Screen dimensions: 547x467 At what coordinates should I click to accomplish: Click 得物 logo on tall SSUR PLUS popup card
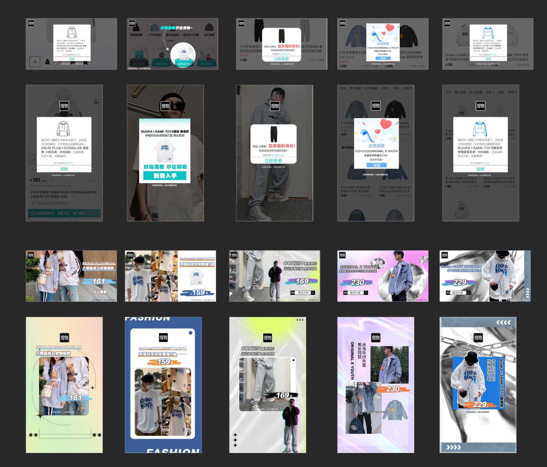tap(64, 106)
